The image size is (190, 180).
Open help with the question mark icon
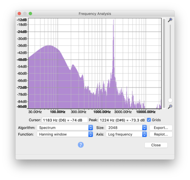point(81,145)
